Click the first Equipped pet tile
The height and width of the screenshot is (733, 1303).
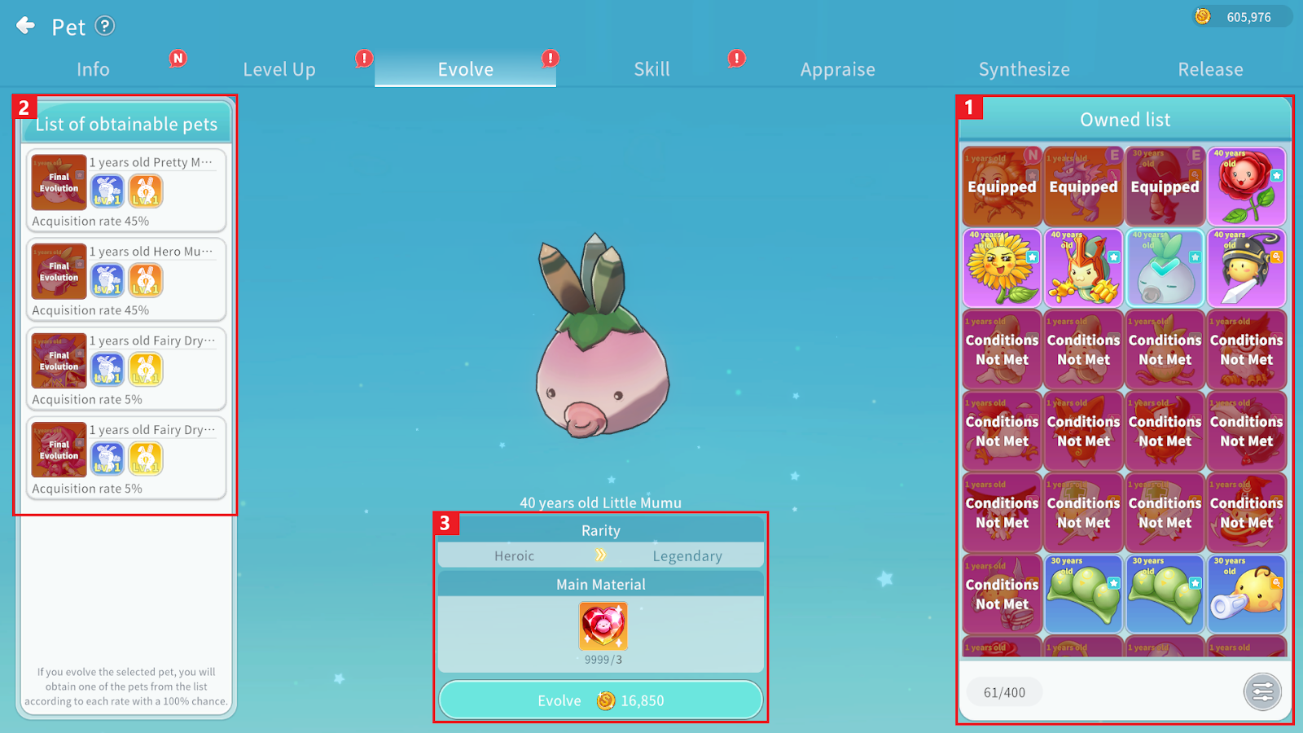(1002, 187)
